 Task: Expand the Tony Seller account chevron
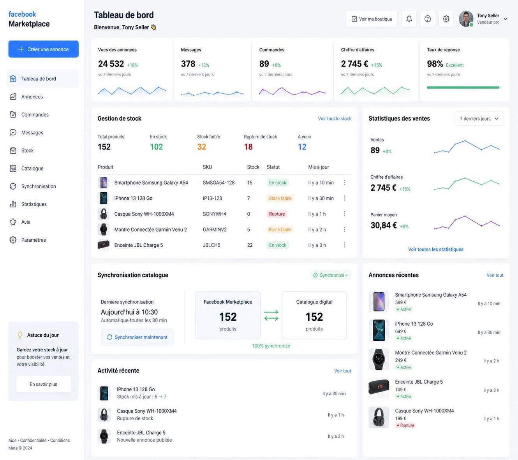[506, 19]
